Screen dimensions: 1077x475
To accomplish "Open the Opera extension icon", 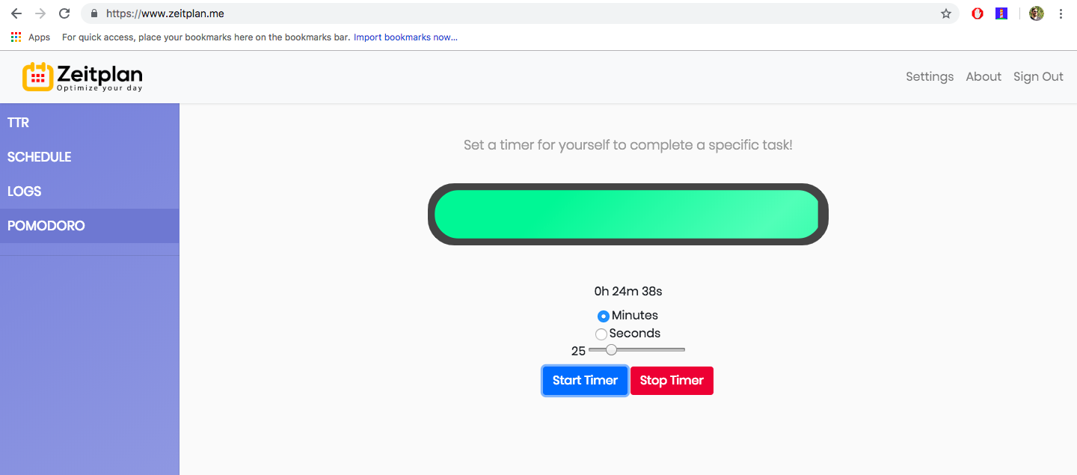I will point(977,13).
